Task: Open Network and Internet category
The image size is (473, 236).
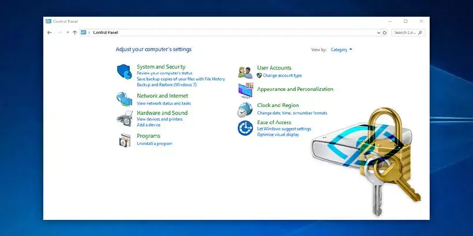Action: point(162,96)
